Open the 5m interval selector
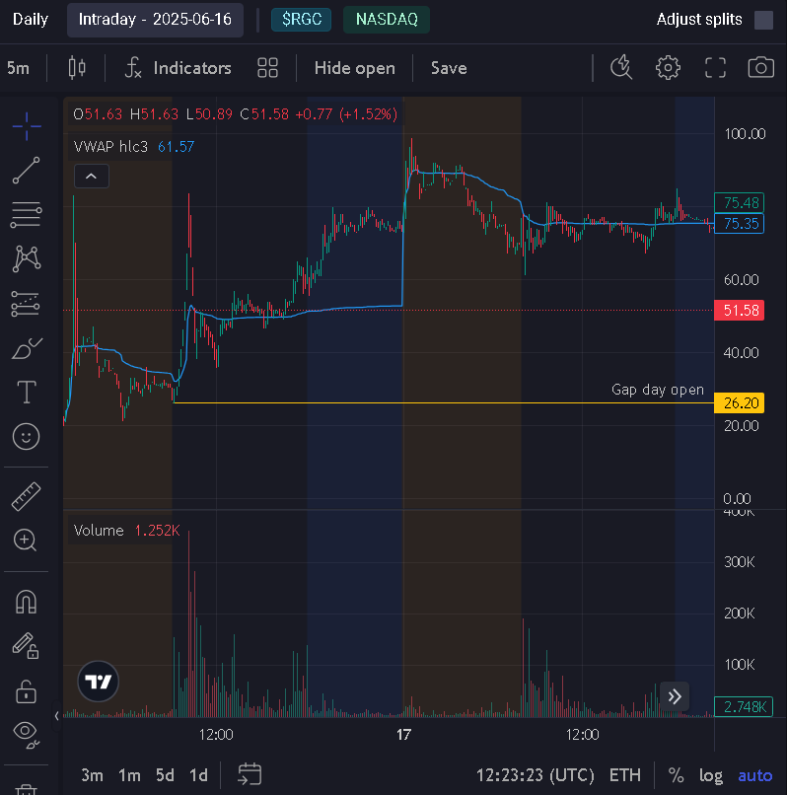 click(19, 68)
